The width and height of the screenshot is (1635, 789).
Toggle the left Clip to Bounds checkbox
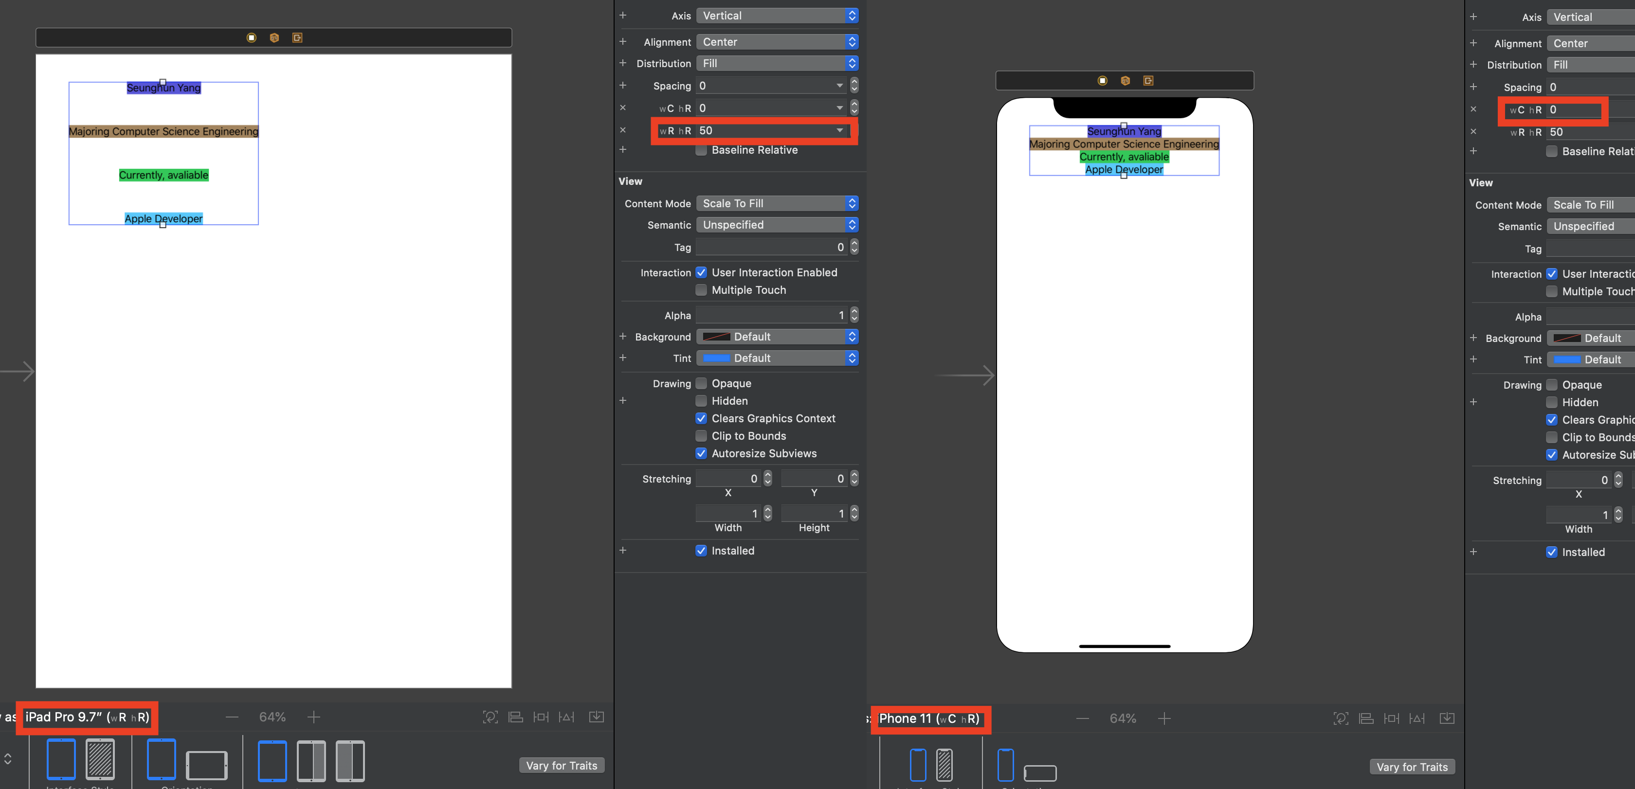coord(701,436)
